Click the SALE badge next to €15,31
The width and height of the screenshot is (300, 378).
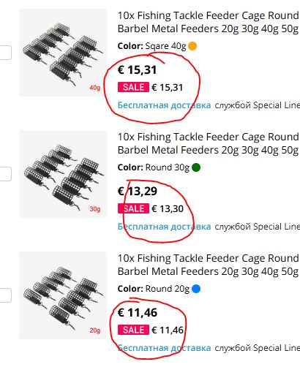(133, 87)
